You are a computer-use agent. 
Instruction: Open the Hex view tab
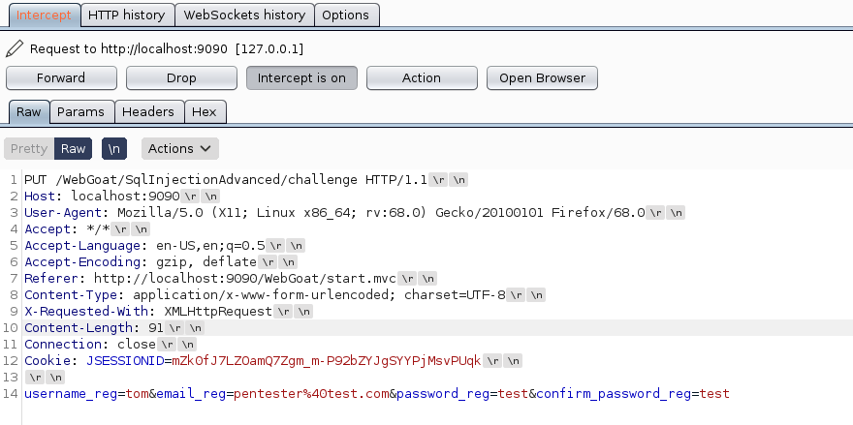[205, 112]
